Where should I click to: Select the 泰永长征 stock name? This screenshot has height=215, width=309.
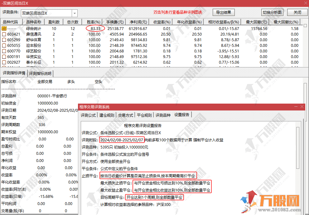(x=33, y=62)
